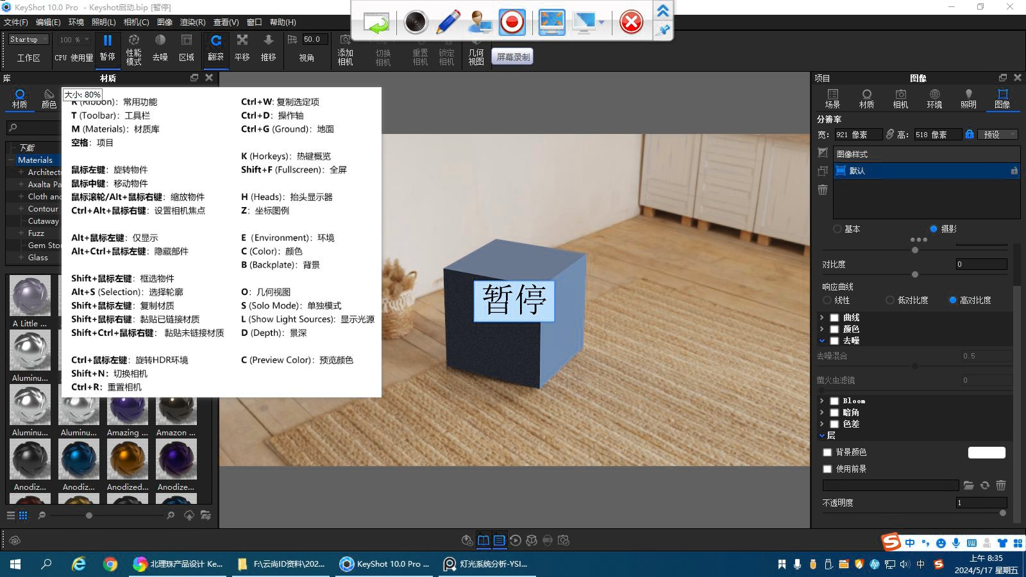This screenshot has height=577, width=1026.
Task: Switch response curve to 高对比度
Action: tap(953, 299)
